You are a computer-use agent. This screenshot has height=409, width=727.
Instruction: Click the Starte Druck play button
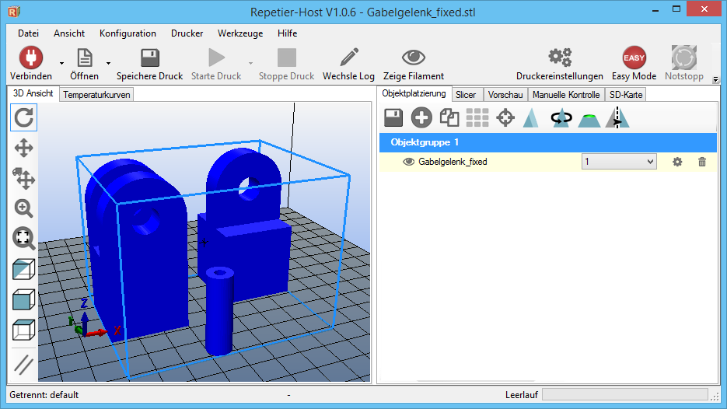(216, 58)
